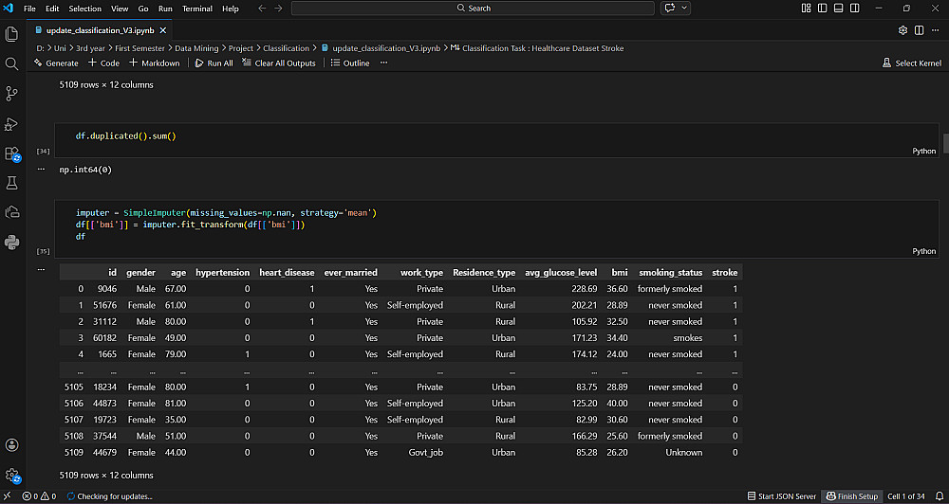Open Run and Debug view
This screenshot has width=949, height=504.
coord(11,123)
